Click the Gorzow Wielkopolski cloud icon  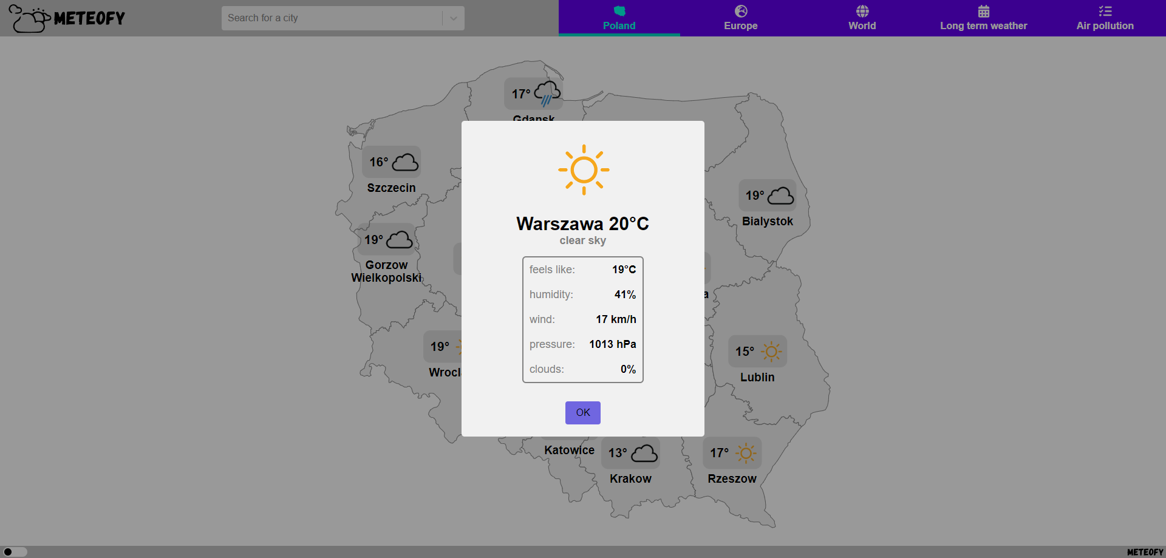[400, 240]
